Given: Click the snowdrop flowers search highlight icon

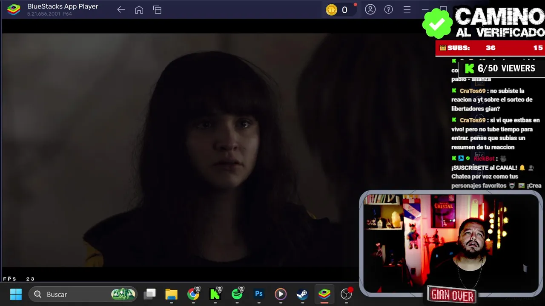Looking at the screenshot, I should (123, 294).
